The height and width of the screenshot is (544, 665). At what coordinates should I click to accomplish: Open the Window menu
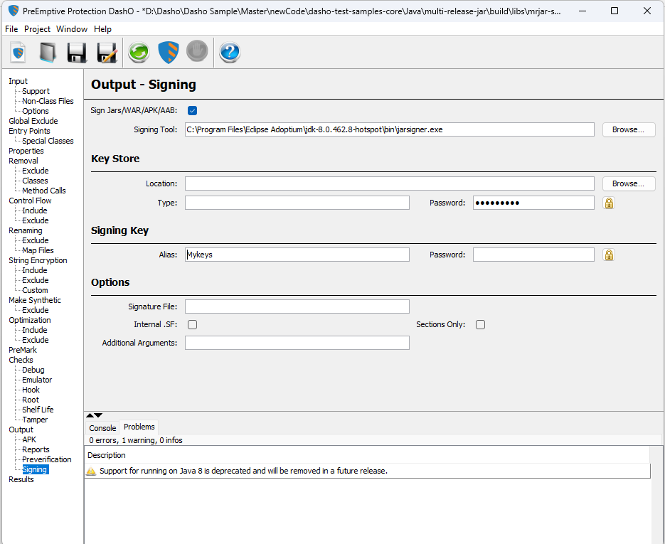pos(72,29)
